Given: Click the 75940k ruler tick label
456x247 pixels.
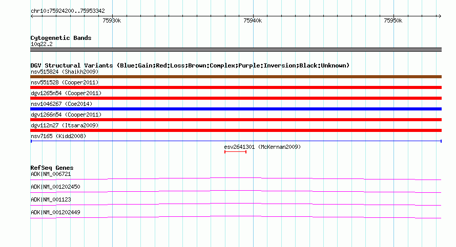Looking at the screenshot, I should coord(253,20).
